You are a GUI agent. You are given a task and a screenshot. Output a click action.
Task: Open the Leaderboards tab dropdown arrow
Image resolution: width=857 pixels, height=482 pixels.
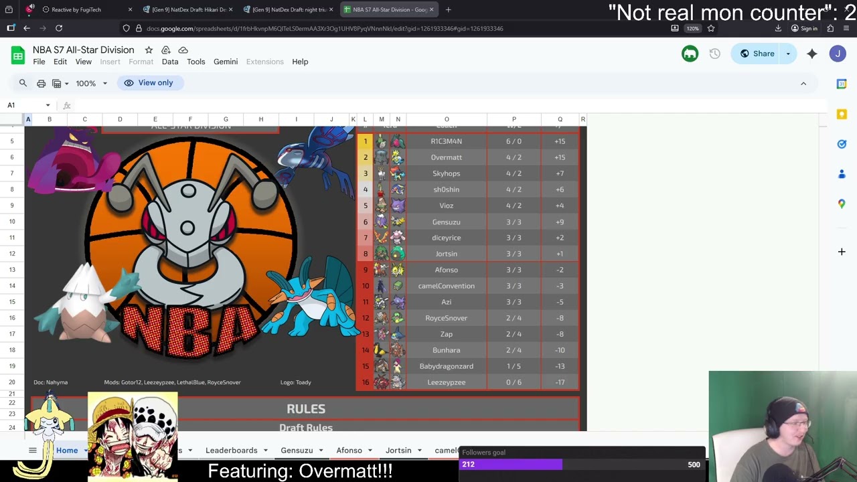(x=266, y=451)
